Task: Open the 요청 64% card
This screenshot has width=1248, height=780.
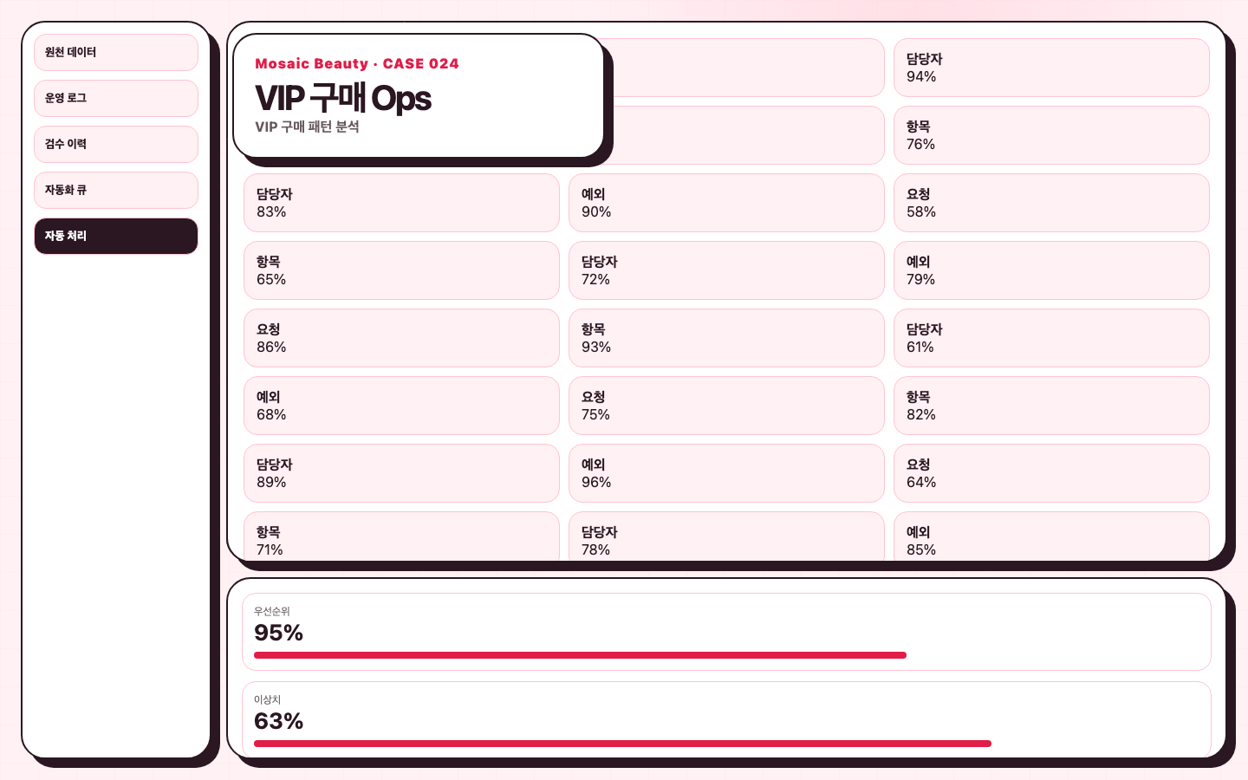Action: click(x=1051, y=473)
